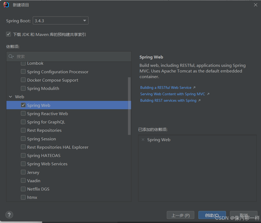The image size is (261, 223).
Task: Check Rest Repositories HAL Explorer checkbox
Action: (x=23, y=147)
